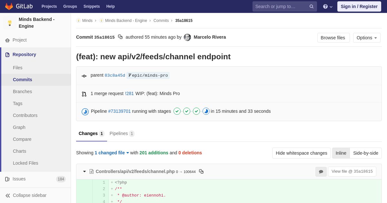Open the running fourth stage icon
The width and height of the screenshot is (387, 203).
coord(206,111)
